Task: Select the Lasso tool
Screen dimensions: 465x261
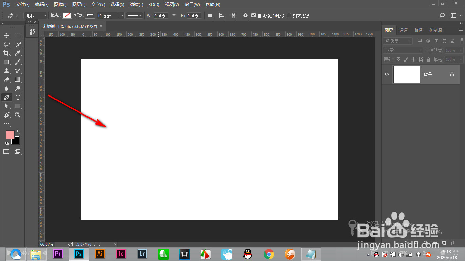Action: tap(6, 44)
